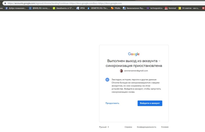Open the technopoint.ru bookmark

click(154, 8)
